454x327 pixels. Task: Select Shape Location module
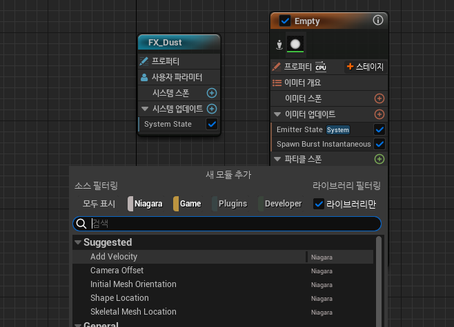[223, 298]
